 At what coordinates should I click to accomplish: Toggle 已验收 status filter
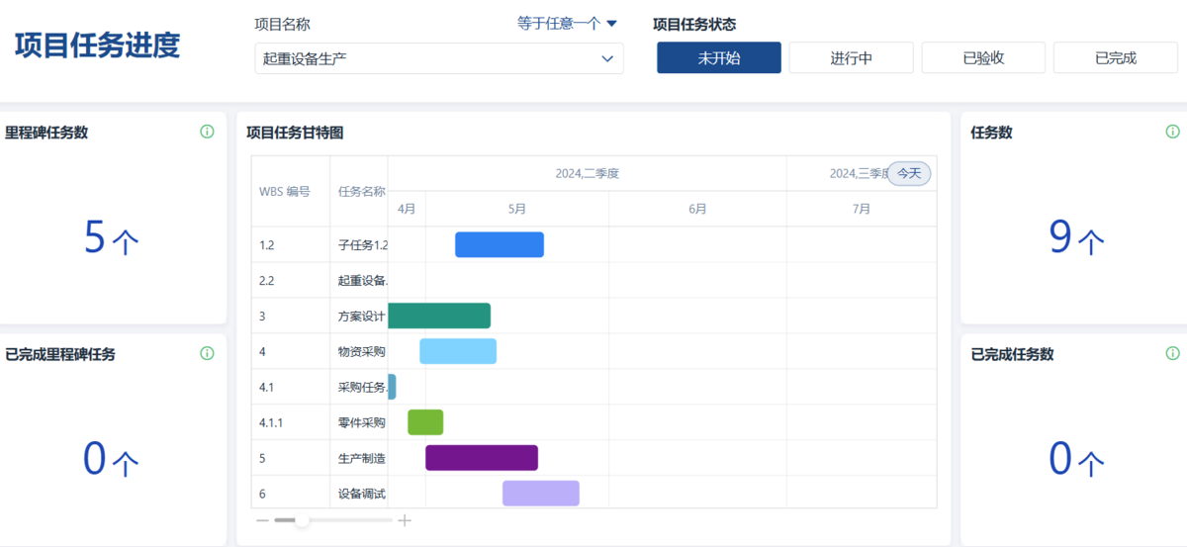click(983, 58)
